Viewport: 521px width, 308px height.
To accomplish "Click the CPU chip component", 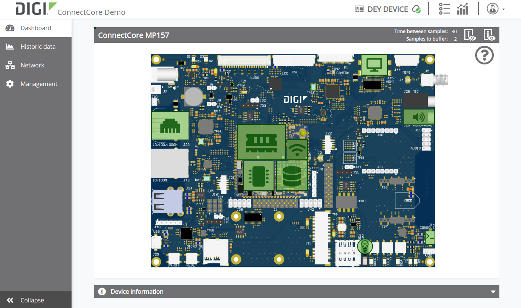I will tap(259, 177).
